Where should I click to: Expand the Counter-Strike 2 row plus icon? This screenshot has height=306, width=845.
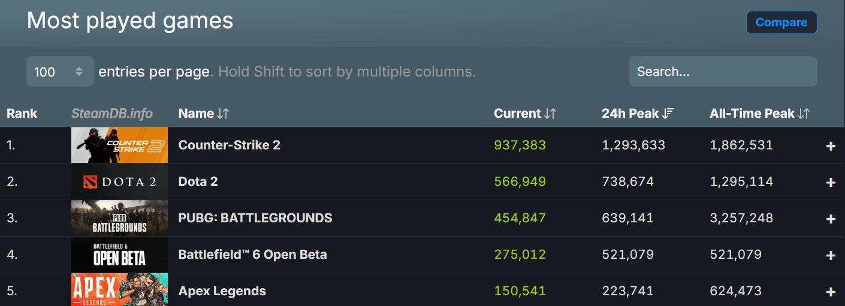pyautogui.click(x=831, y=146)
